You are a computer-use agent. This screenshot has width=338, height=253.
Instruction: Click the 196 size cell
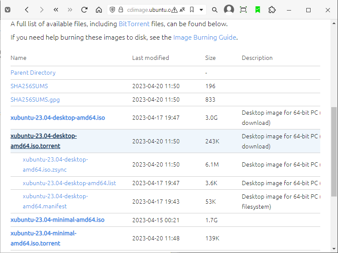pos(210,86)
